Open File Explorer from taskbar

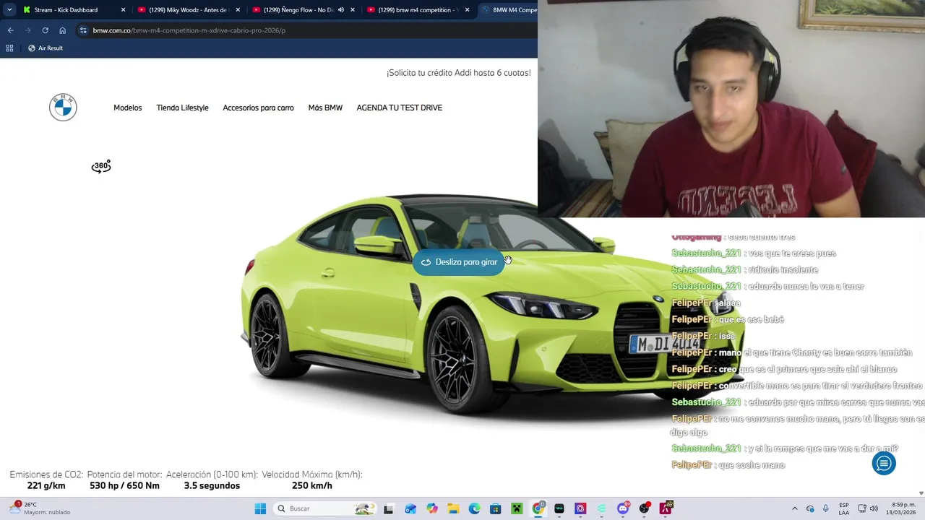click(453, 508)
